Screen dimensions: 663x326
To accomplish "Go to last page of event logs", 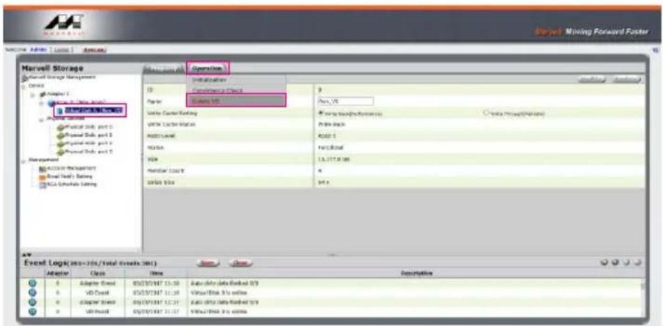I will (638, 263).
